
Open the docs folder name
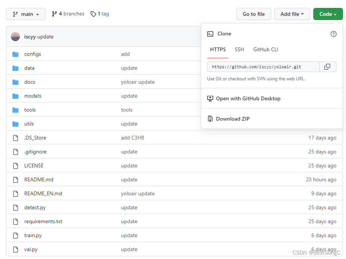click(30, 82)
